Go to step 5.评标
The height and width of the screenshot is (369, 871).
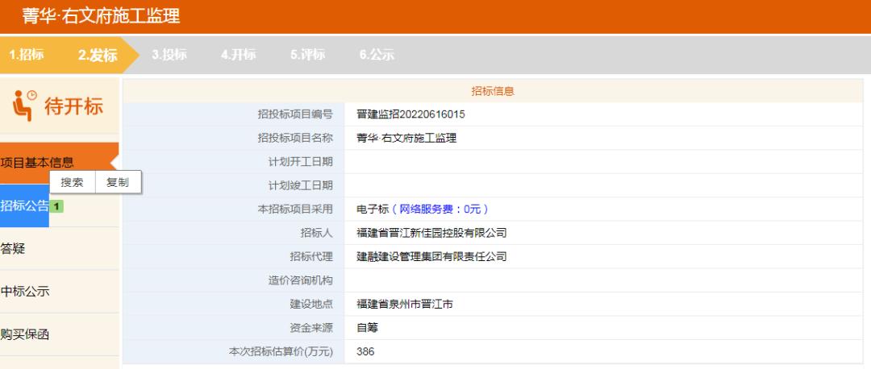307,55
